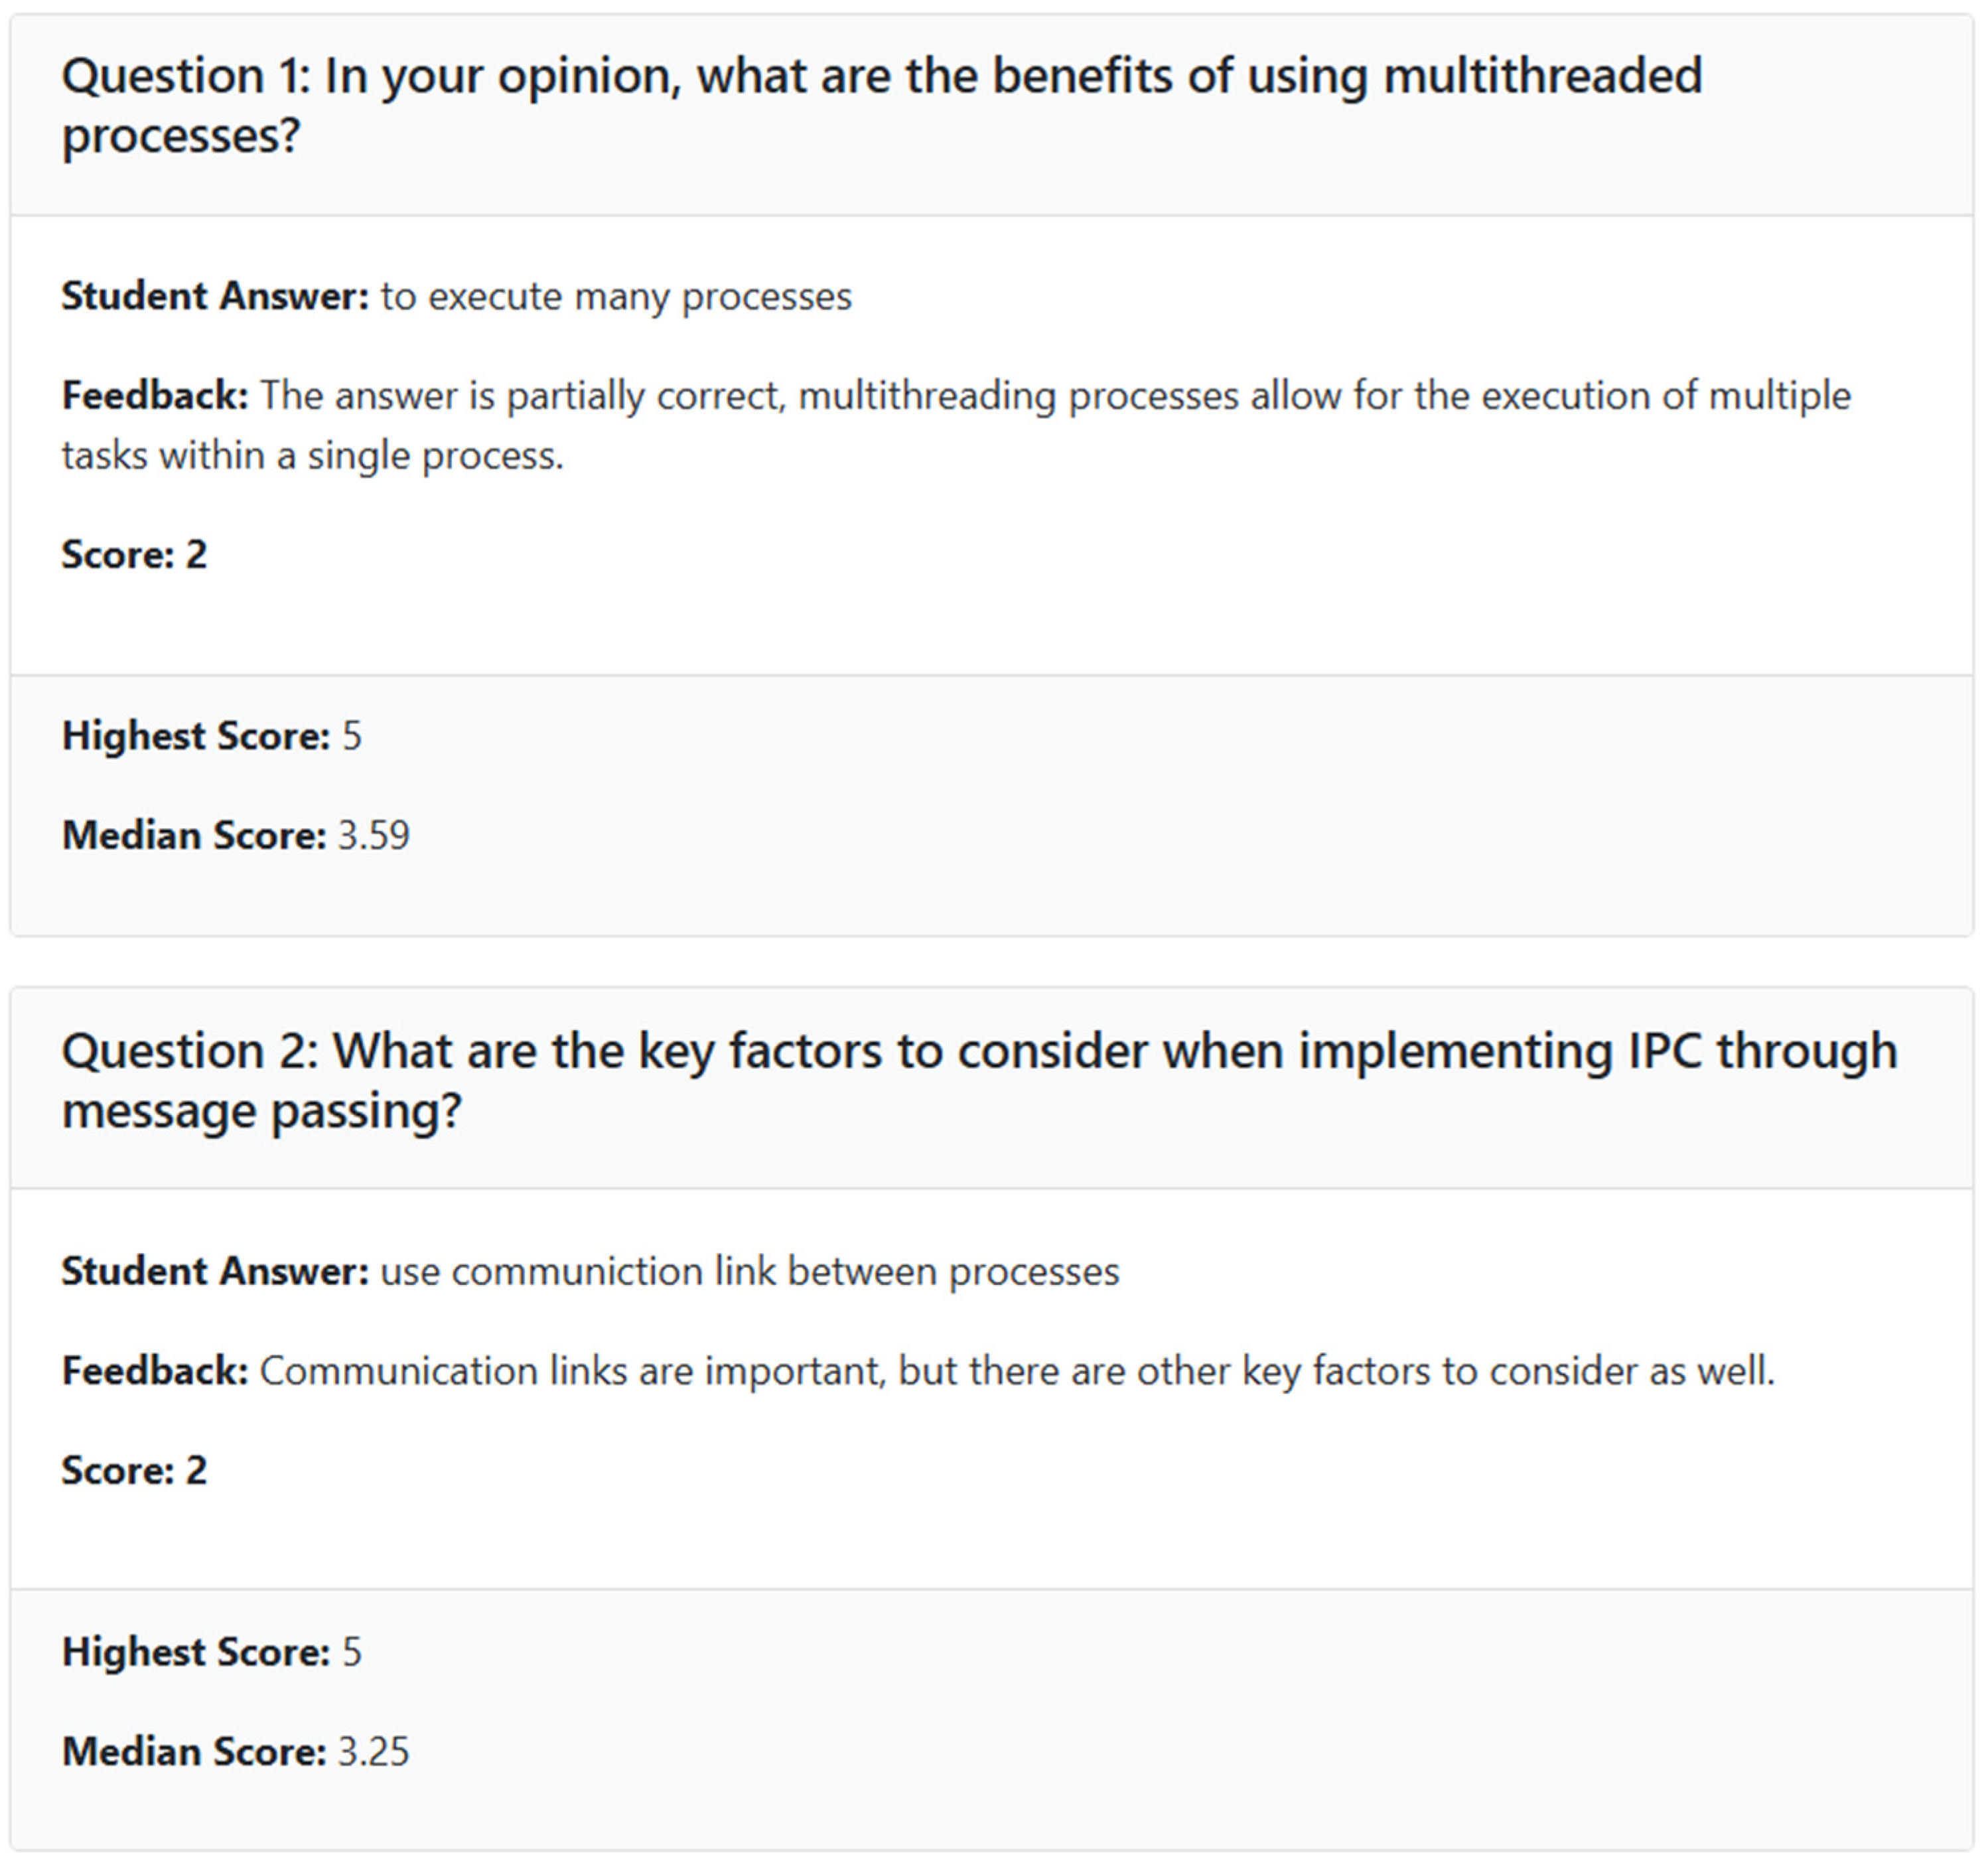
Task: Click Score: 2 under Question 2
Action: click(134, 1470)
